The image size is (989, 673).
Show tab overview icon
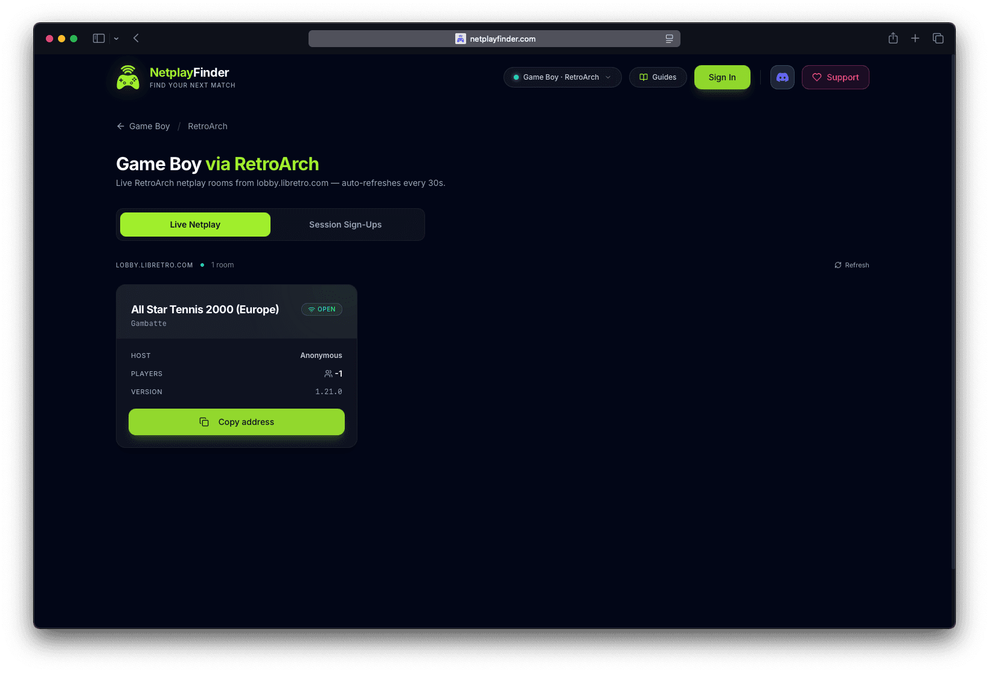[938, 38]
